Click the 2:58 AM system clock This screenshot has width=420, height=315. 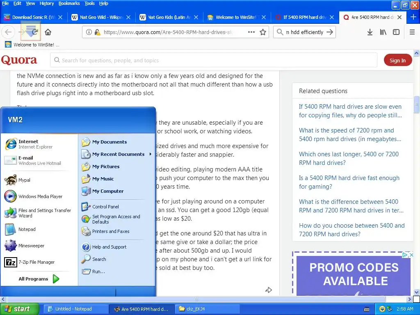[405, 309]
